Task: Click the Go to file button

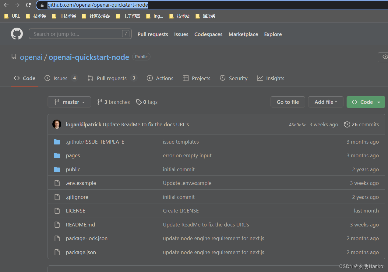Action: click(288, 102)
